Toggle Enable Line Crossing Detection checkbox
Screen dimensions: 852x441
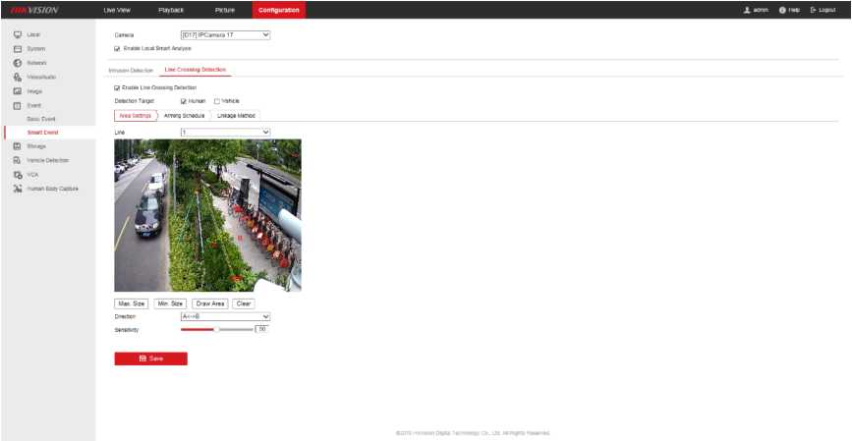(117, 87)
